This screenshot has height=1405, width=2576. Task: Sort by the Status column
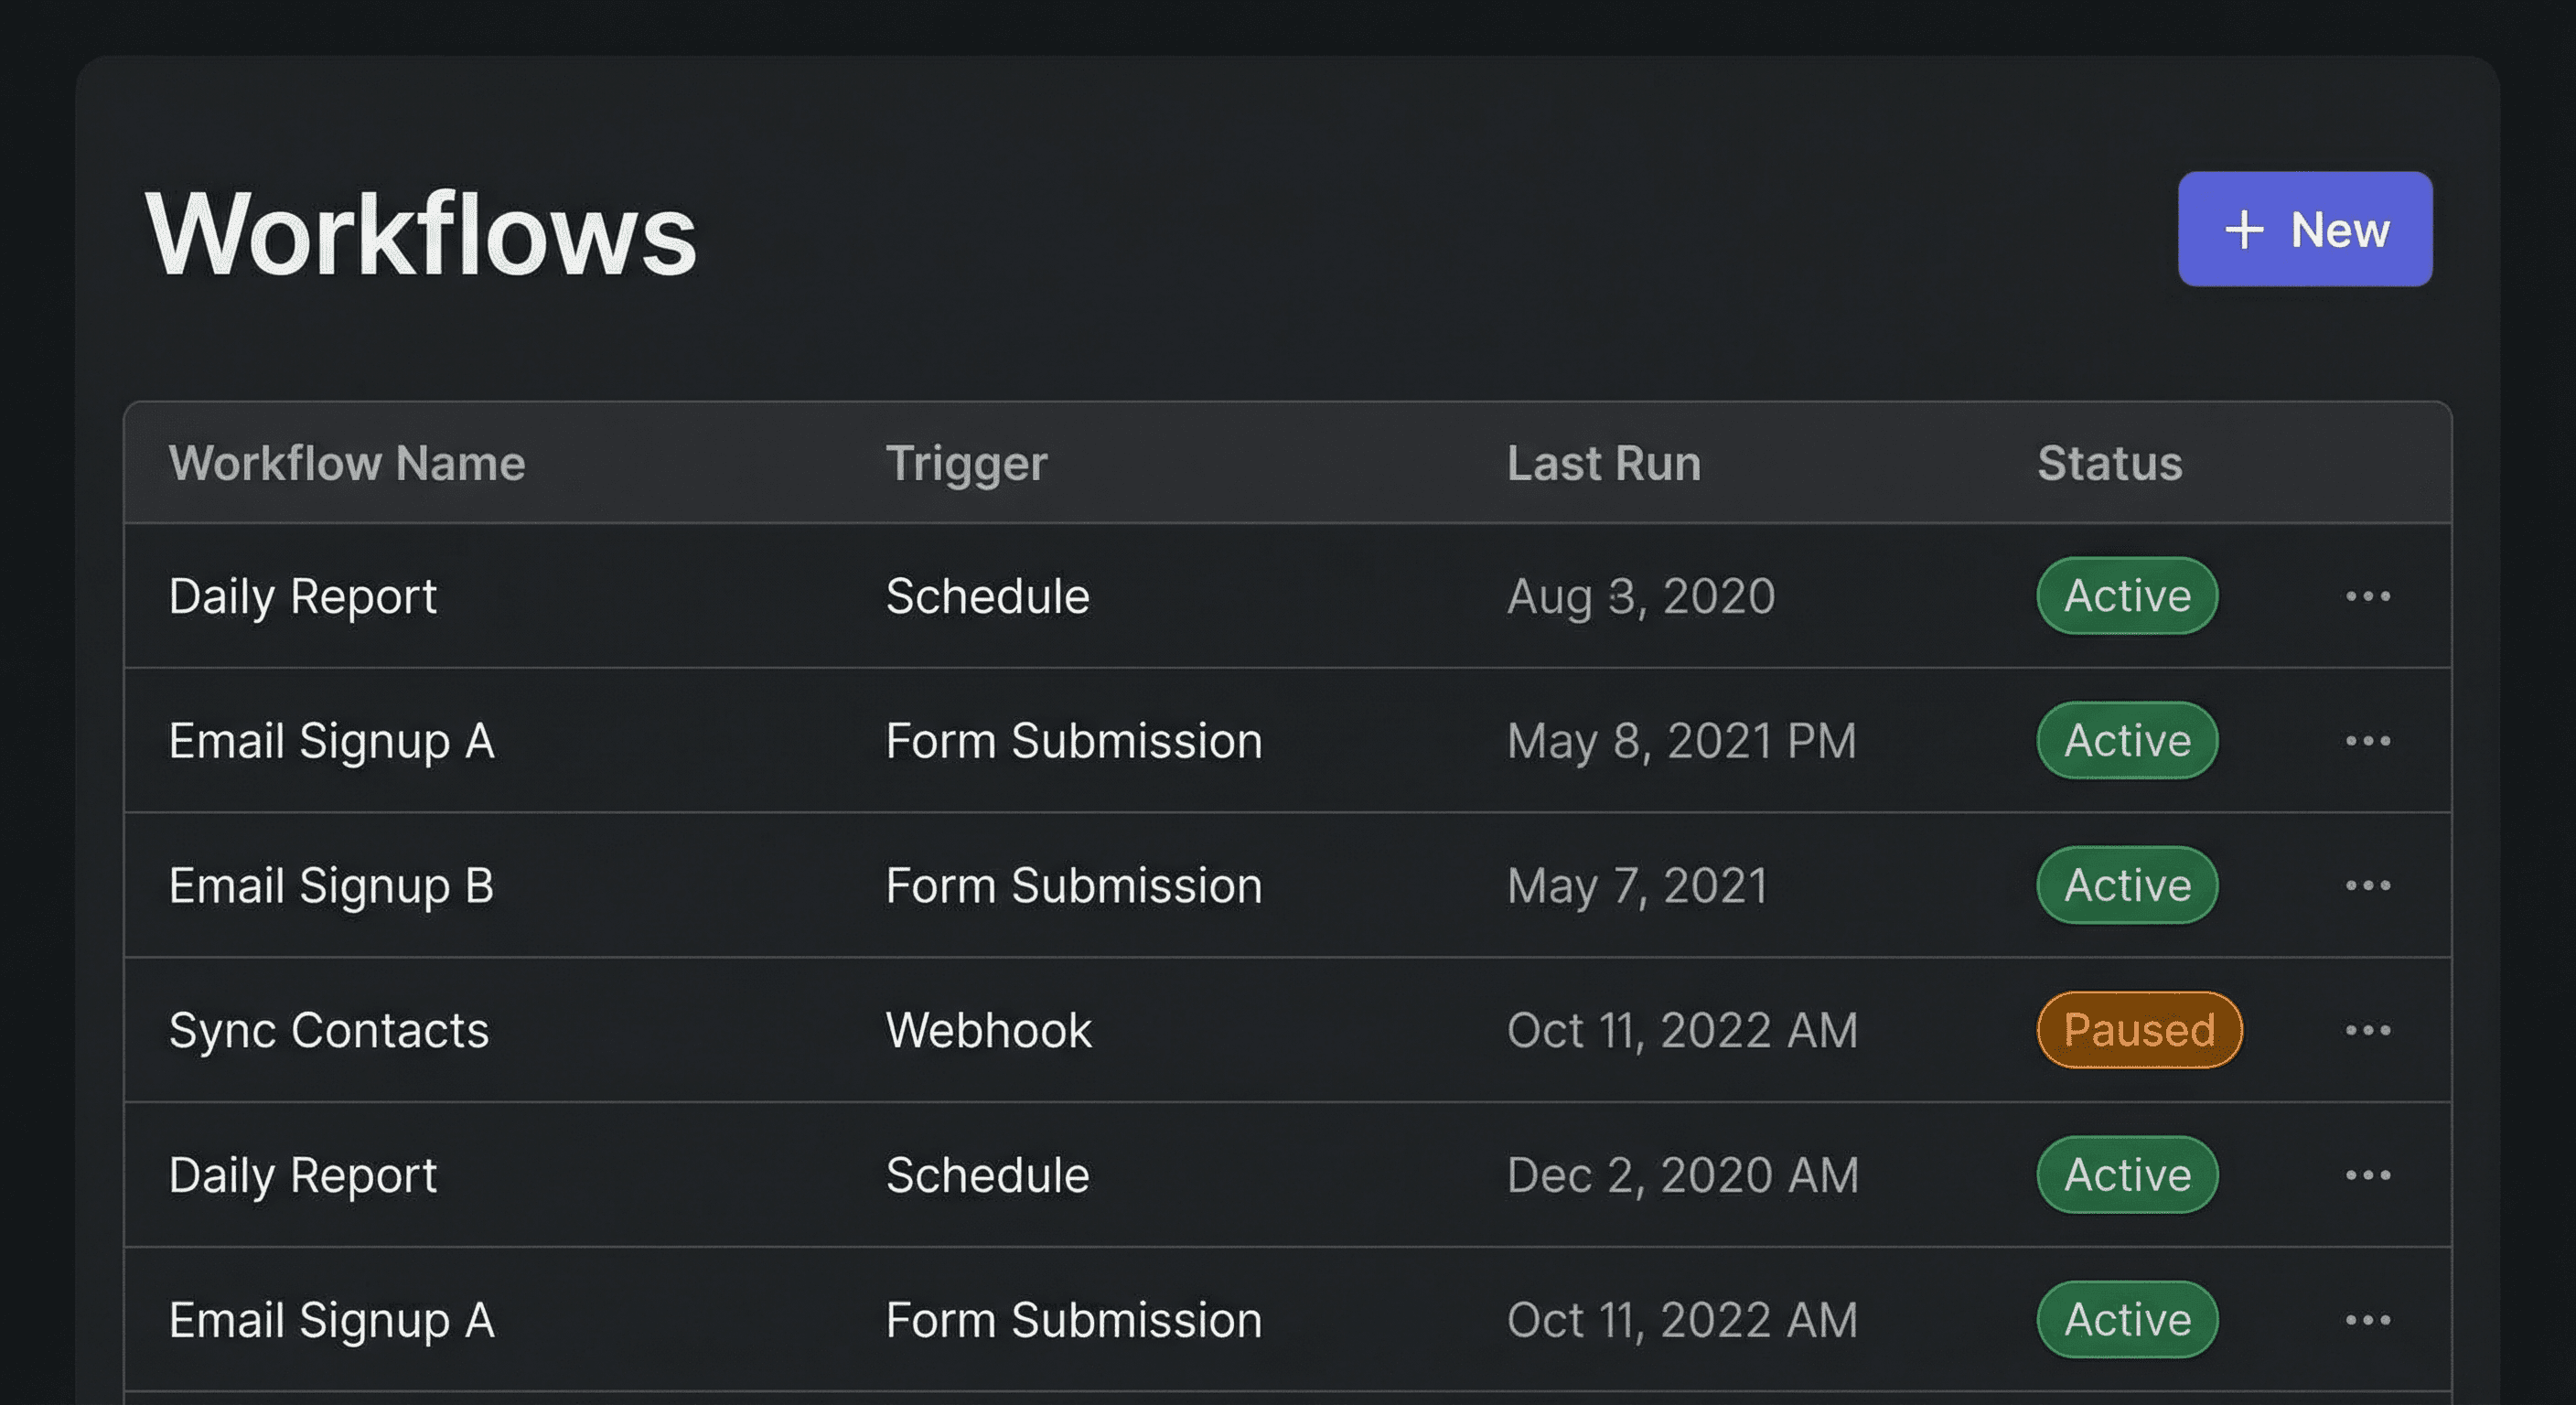pyautogui.click(x=2106, y=462)
